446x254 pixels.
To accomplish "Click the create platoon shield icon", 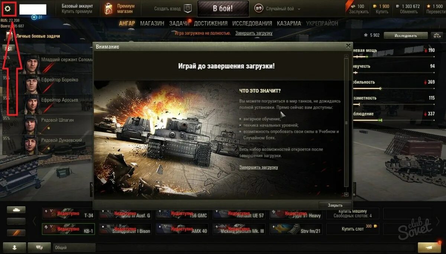I will click(188, 9).
